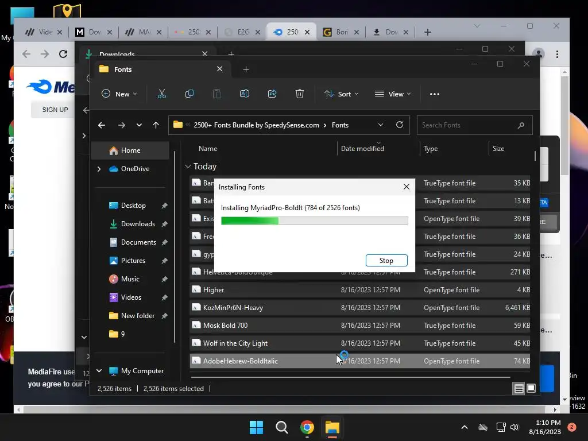Open the View dropdown menu
This screenshot has height=441, width=588.
(x=393, y=94)
